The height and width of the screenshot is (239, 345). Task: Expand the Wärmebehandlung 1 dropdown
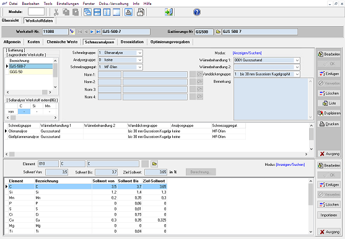pos(297,60)
